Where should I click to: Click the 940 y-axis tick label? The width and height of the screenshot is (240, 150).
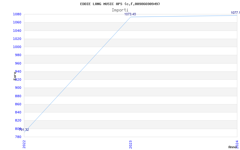click(18, 71)
